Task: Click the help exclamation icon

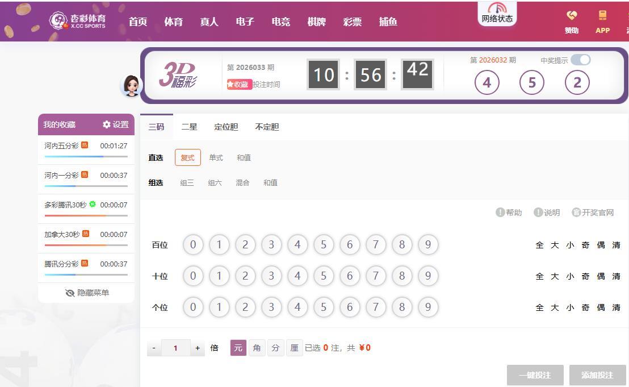Action: [500, 213]
